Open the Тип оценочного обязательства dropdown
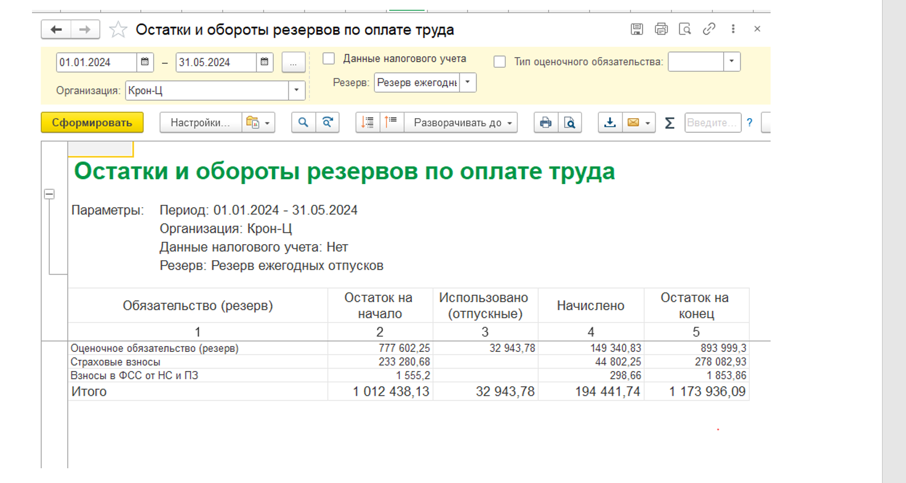The image size is (906, 483). 731,62
